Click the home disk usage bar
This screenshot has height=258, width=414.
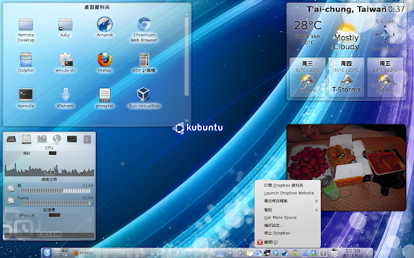[x=55, y=203]
